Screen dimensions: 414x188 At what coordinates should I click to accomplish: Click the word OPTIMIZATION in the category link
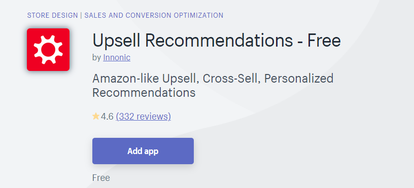pyautogui.click(x=198, y=15)
